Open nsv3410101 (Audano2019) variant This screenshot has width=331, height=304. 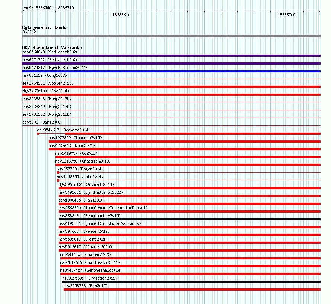click(x=86, y=255)
